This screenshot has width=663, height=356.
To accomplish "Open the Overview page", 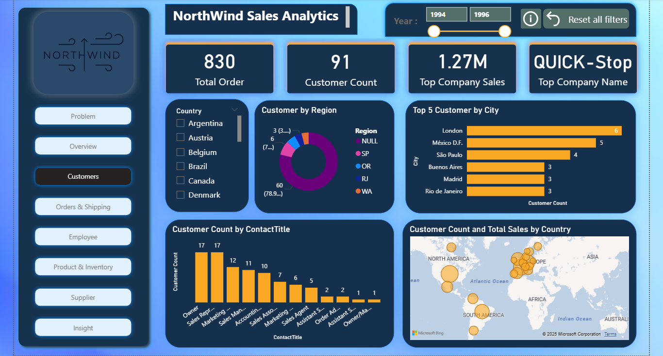I will tap(83, 146).
